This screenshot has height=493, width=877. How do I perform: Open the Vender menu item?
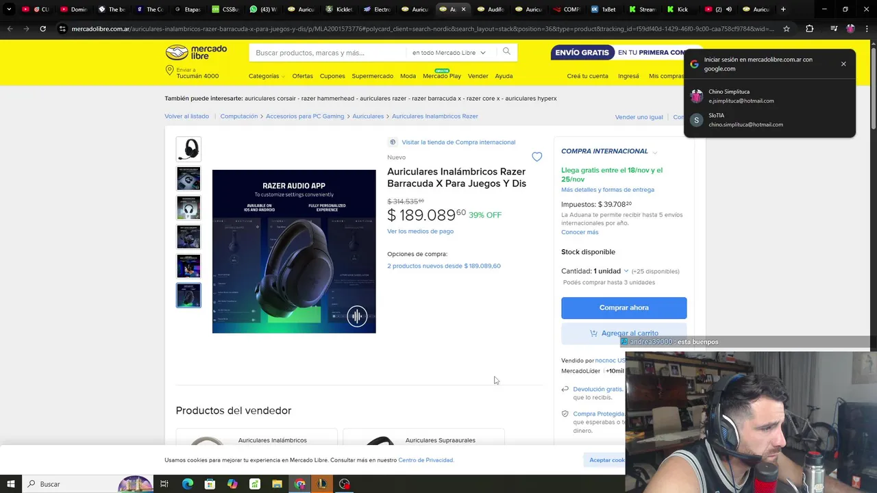tap(478, 76)
